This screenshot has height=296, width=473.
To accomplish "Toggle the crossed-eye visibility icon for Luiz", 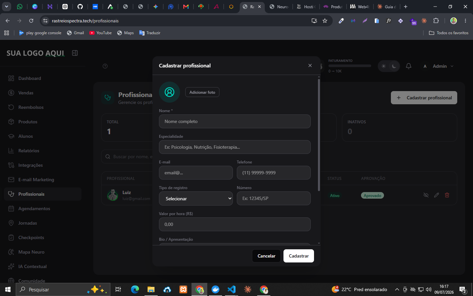I will click(426, 195).
